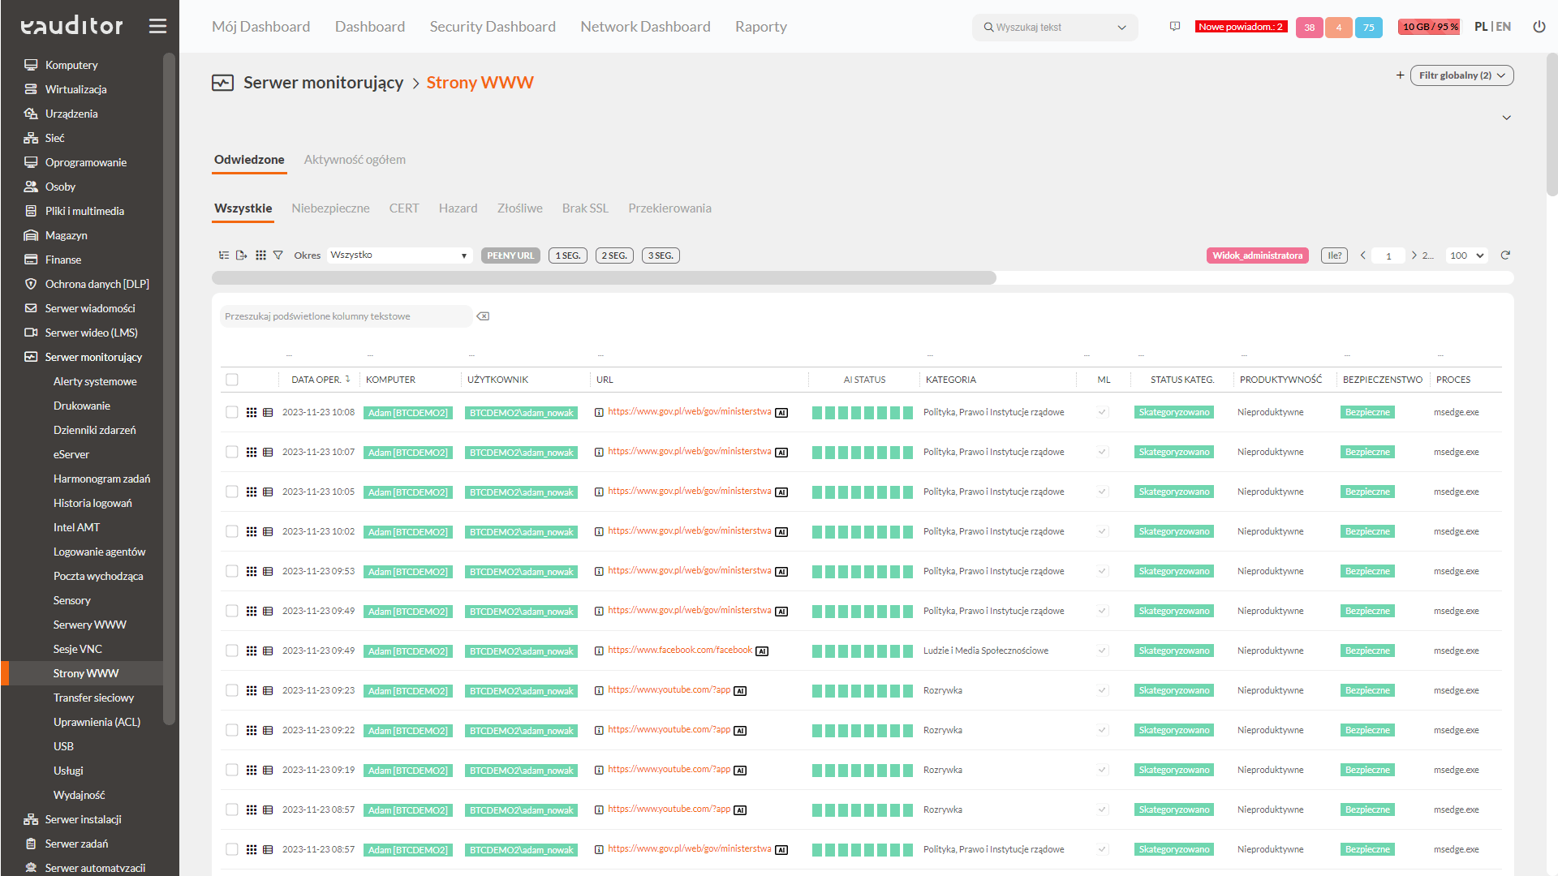Click the export data icon
Screen dimensions: 1558x876
pos(241,255)
